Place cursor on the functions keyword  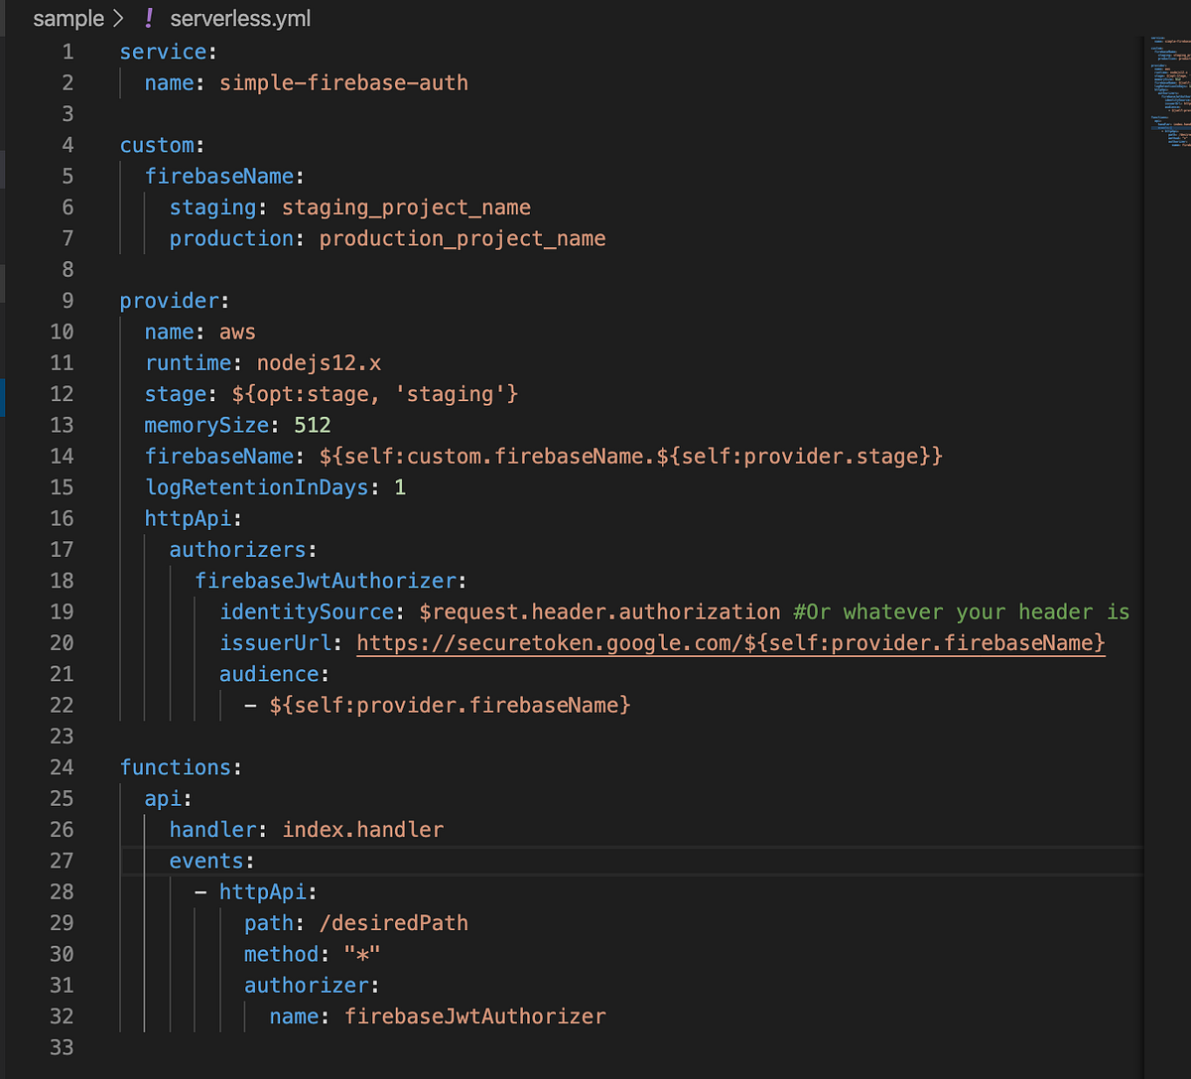click(x=177, y=767)
